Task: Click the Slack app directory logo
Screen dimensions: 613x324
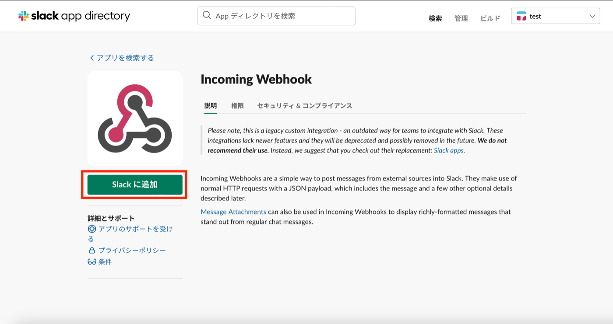Action: (74, 16)
